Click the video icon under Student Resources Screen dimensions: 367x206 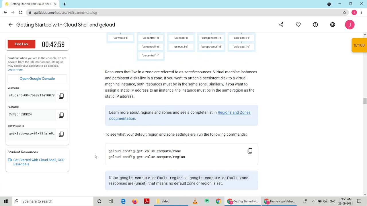[10, 160]
